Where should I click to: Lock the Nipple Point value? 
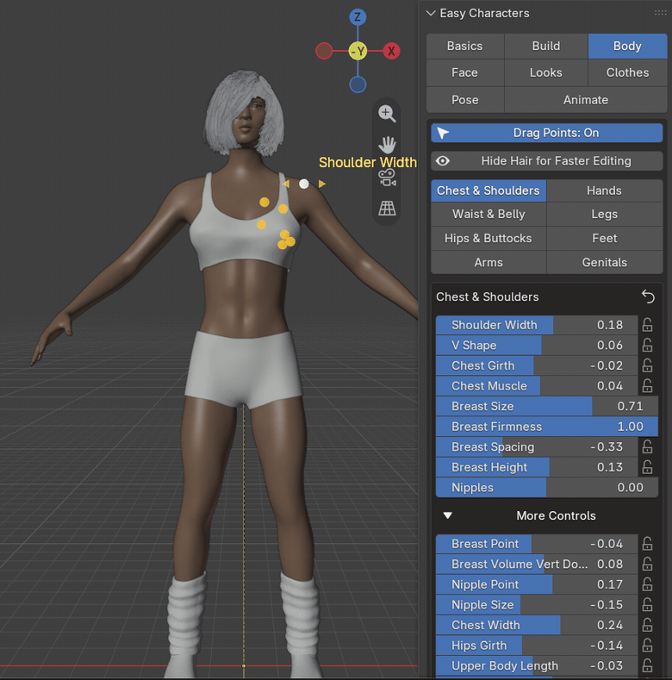(x=647, y=584)
